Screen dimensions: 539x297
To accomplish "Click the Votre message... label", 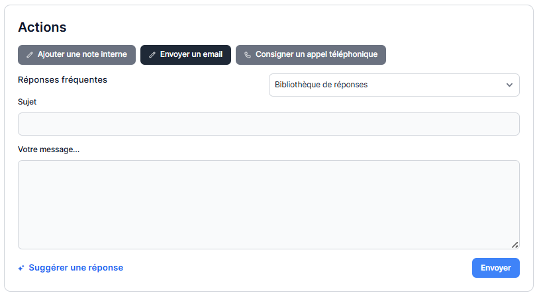I will point(48,149).
